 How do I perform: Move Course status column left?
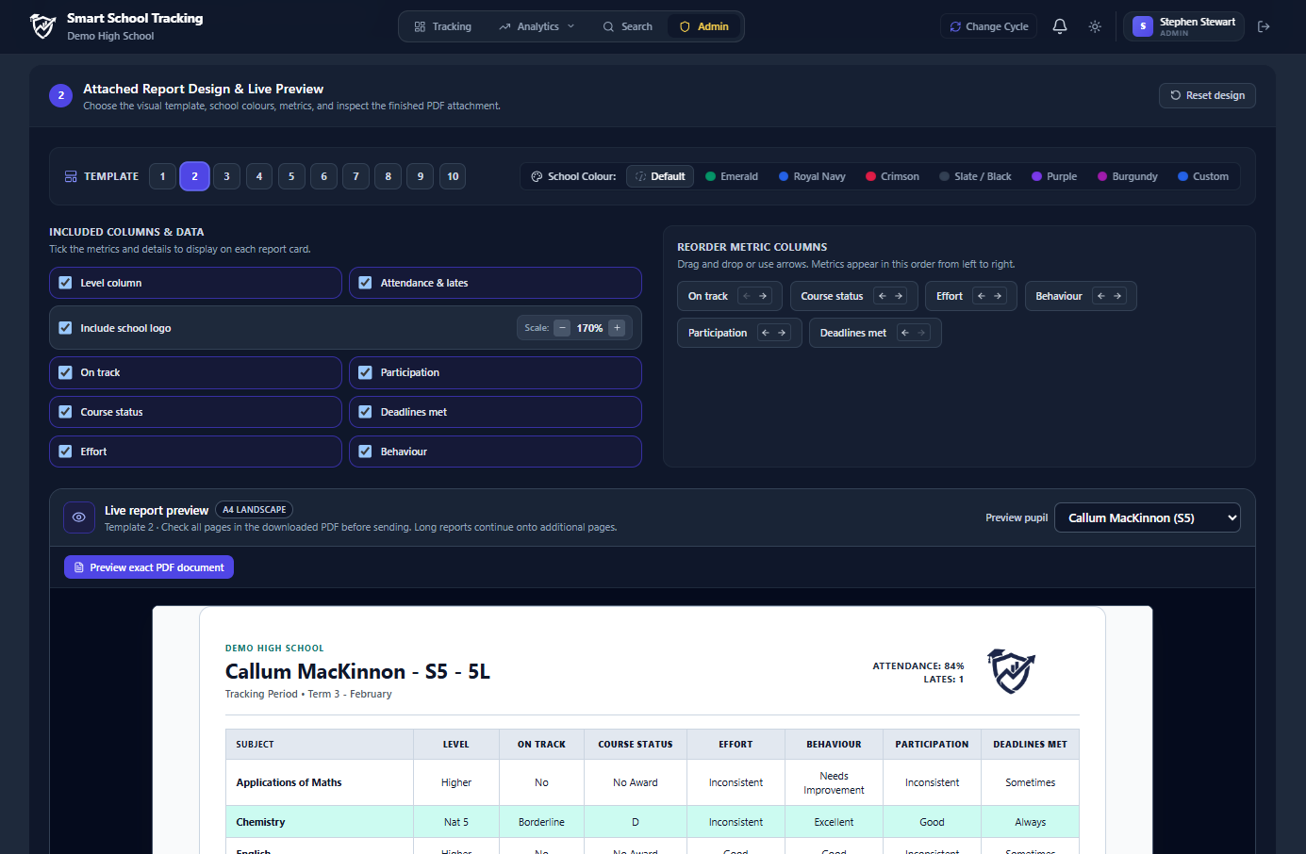pyautogui.click(x=883, y=296)
